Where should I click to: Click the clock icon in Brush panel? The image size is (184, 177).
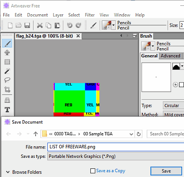[175, 85]
